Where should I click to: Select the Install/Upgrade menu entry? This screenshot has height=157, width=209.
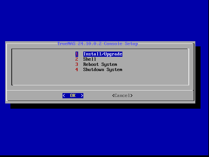click(x=103, y=54)
